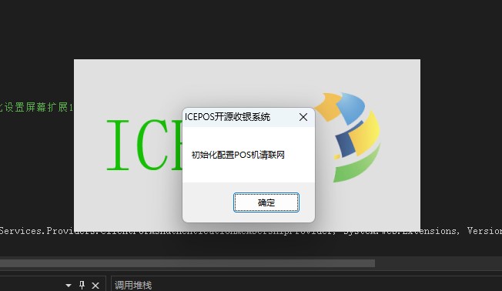Click the scrollbar track right of the thumb
502x291 pixels.
pyautogui.click(x=438, y=263)
